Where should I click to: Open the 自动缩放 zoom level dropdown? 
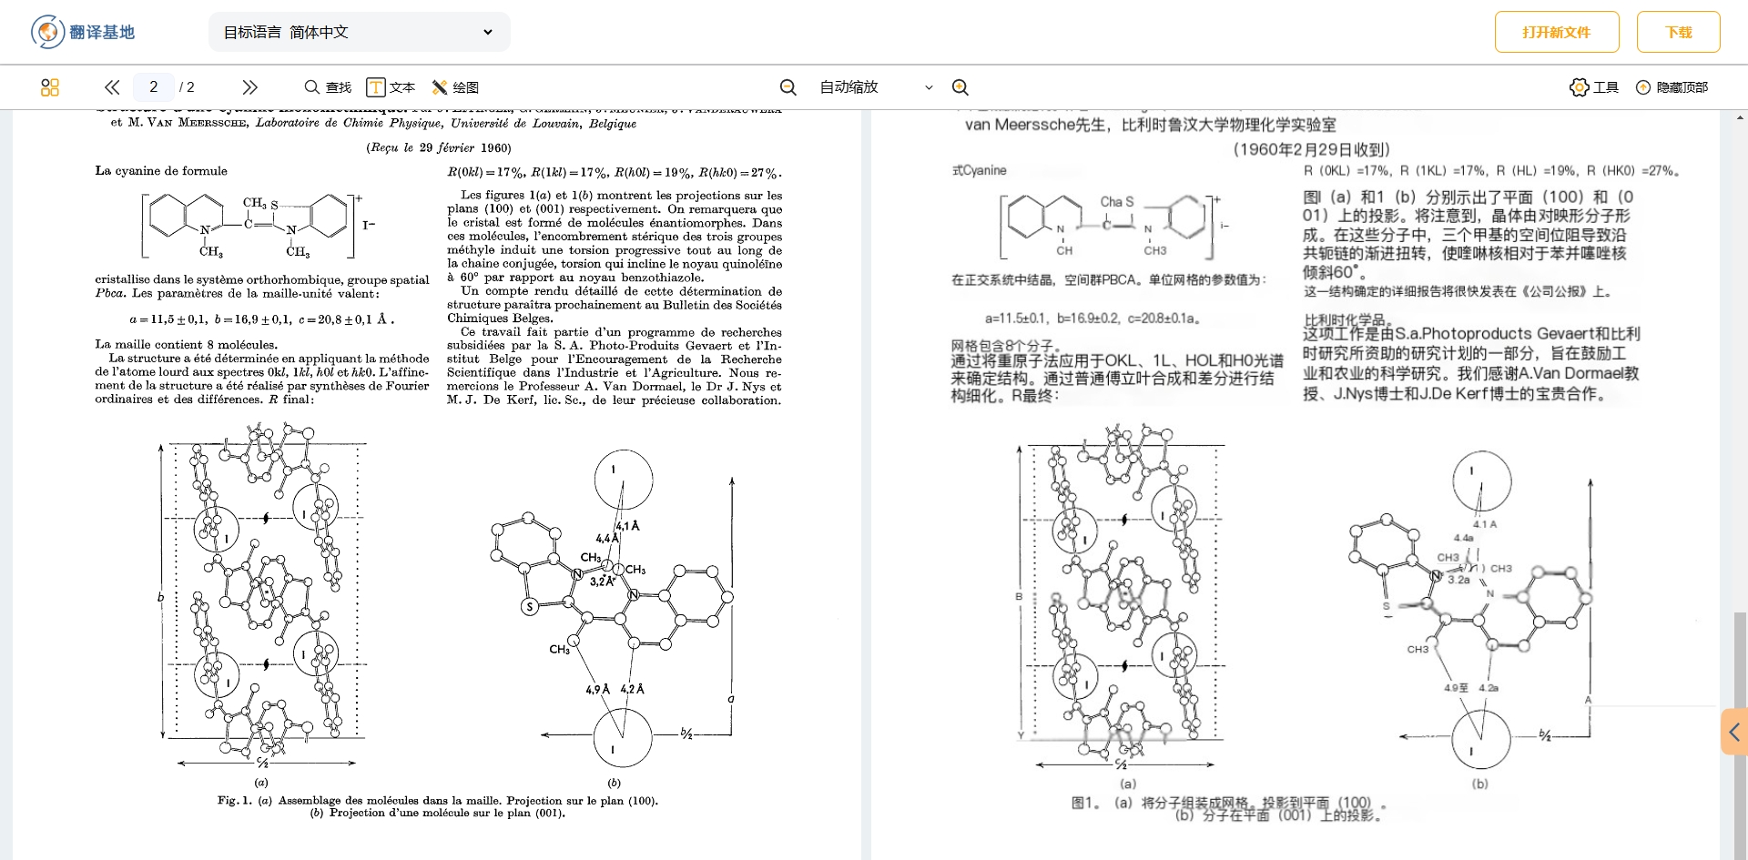pos(876,87)
